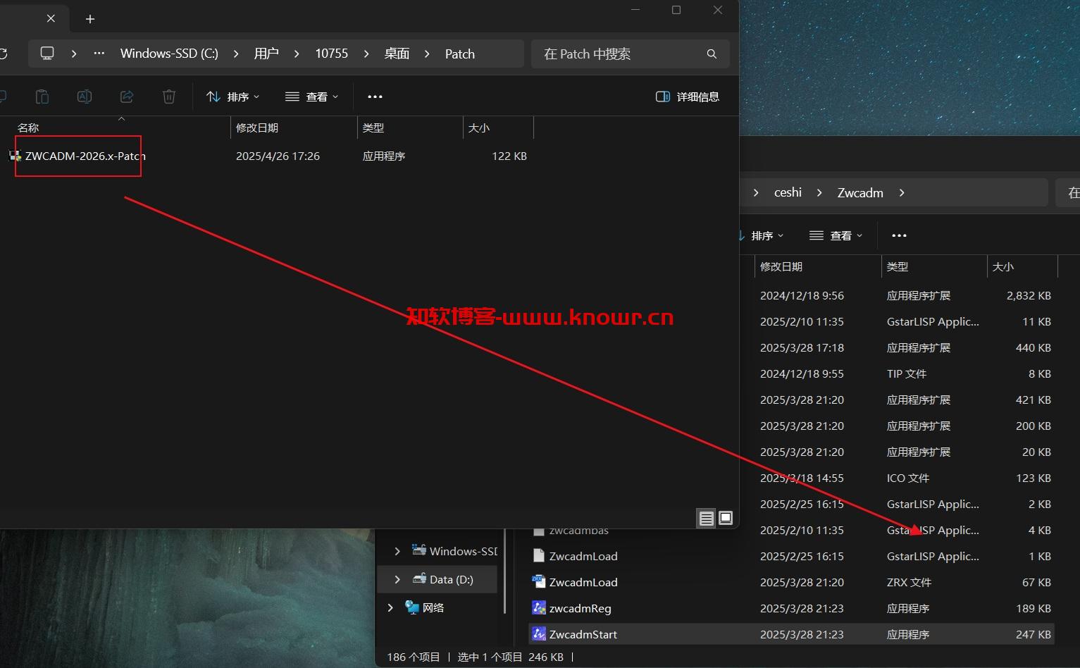Click the share toolbar icon
Viewport: 1080px width, 668px height.
click(x=127, y=97)
